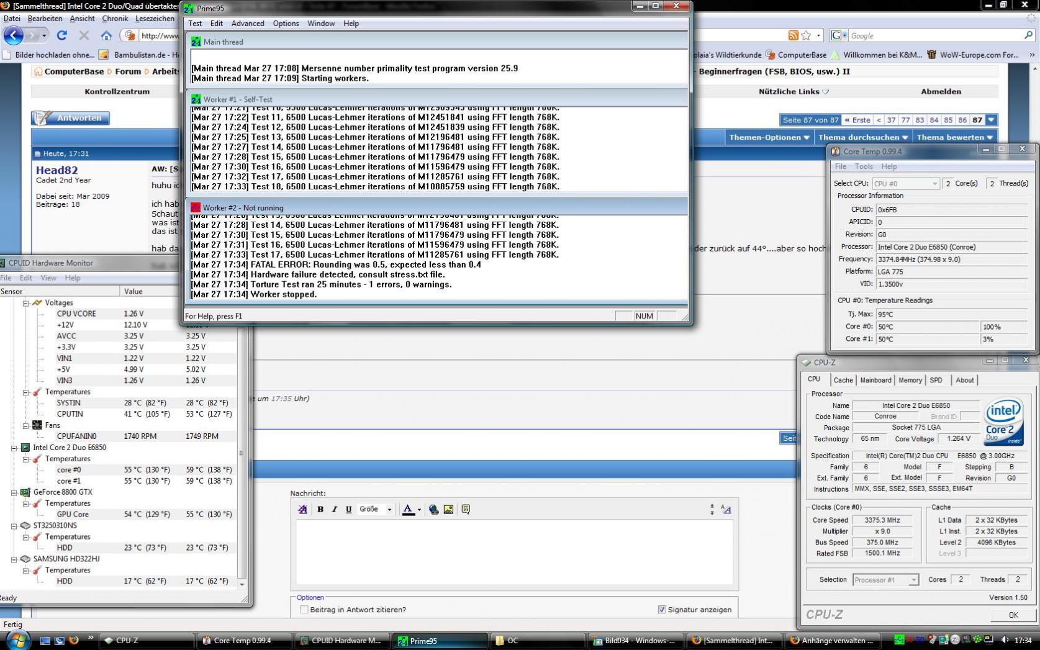The height and width of the screenshot is (650, 1040).
Task: Switch to the SPD tab in CPU-Z
Action: coord(936,380)
